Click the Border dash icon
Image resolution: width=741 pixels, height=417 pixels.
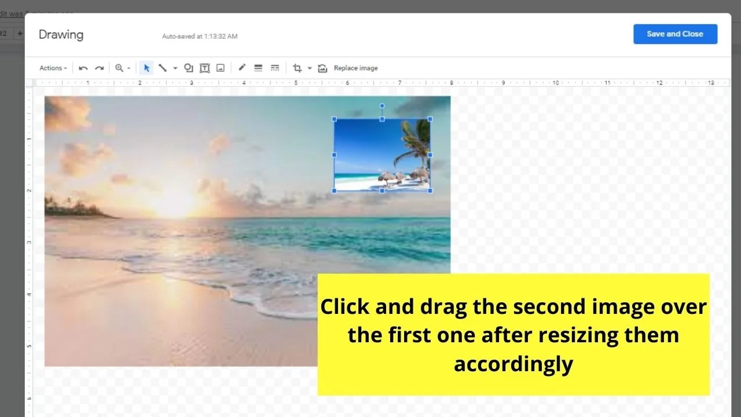coord(274,68)
